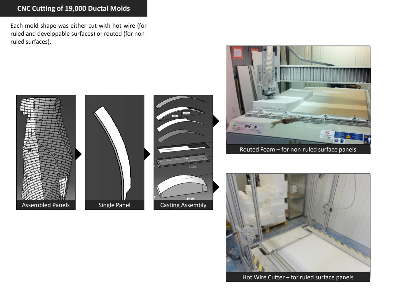The image size is (393, 295).
Task: Click the hot wire cutter machine photo
Action: click(x=298, y=223)
